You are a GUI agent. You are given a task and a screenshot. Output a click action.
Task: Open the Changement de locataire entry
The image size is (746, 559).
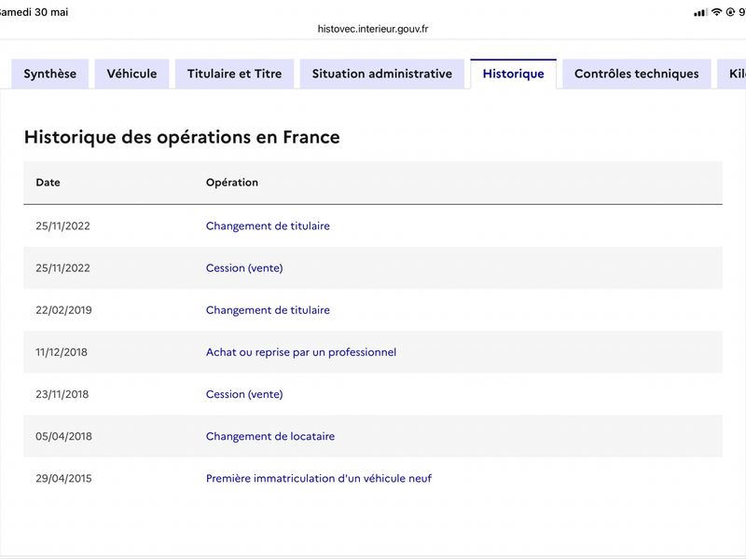[x=270, y=436]
